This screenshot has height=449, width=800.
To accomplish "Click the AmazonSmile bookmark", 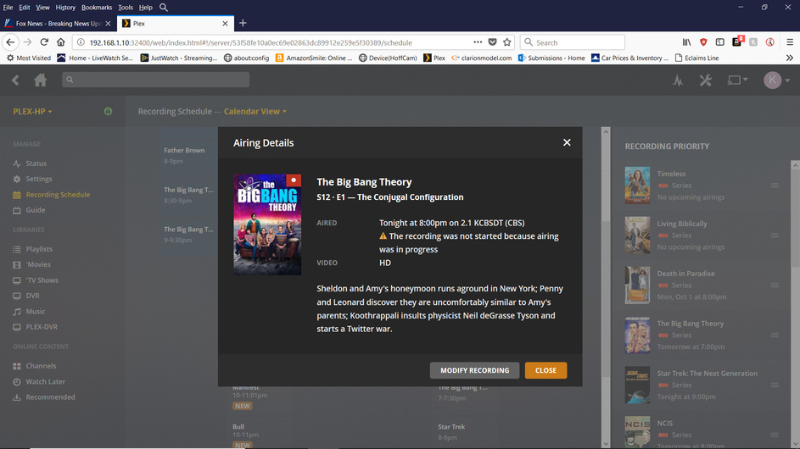I will click(x=314, y=58).
